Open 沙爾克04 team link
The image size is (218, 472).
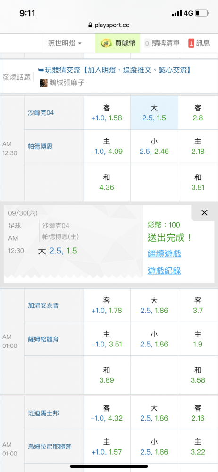coord(41,113)
